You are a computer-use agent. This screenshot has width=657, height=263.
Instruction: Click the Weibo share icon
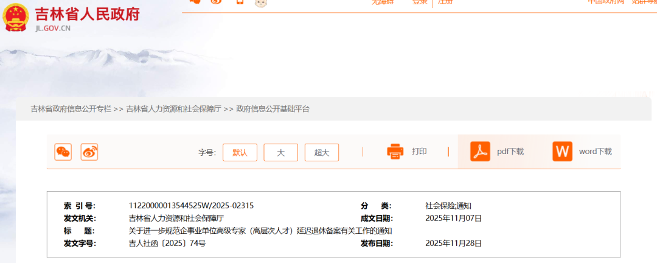pos(89,152)
